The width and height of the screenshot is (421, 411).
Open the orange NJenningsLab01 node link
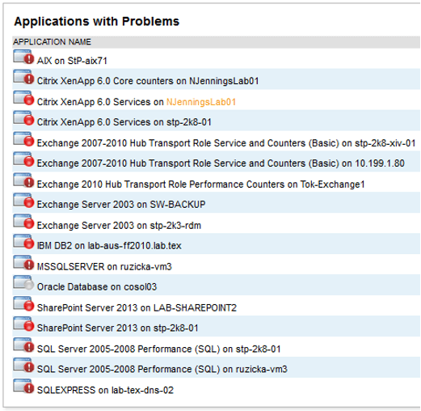201,102
